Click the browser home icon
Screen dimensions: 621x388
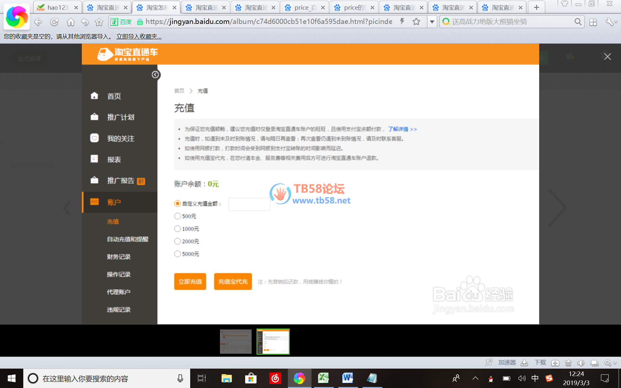tap(71, 22)
